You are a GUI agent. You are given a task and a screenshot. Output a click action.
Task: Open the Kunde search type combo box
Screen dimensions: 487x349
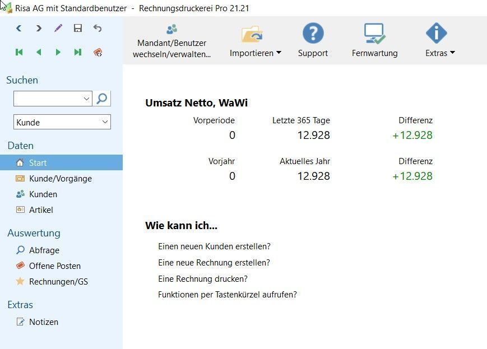(62, 122)
